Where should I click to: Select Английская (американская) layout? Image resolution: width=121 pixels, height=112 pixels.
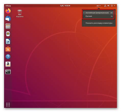99,13
